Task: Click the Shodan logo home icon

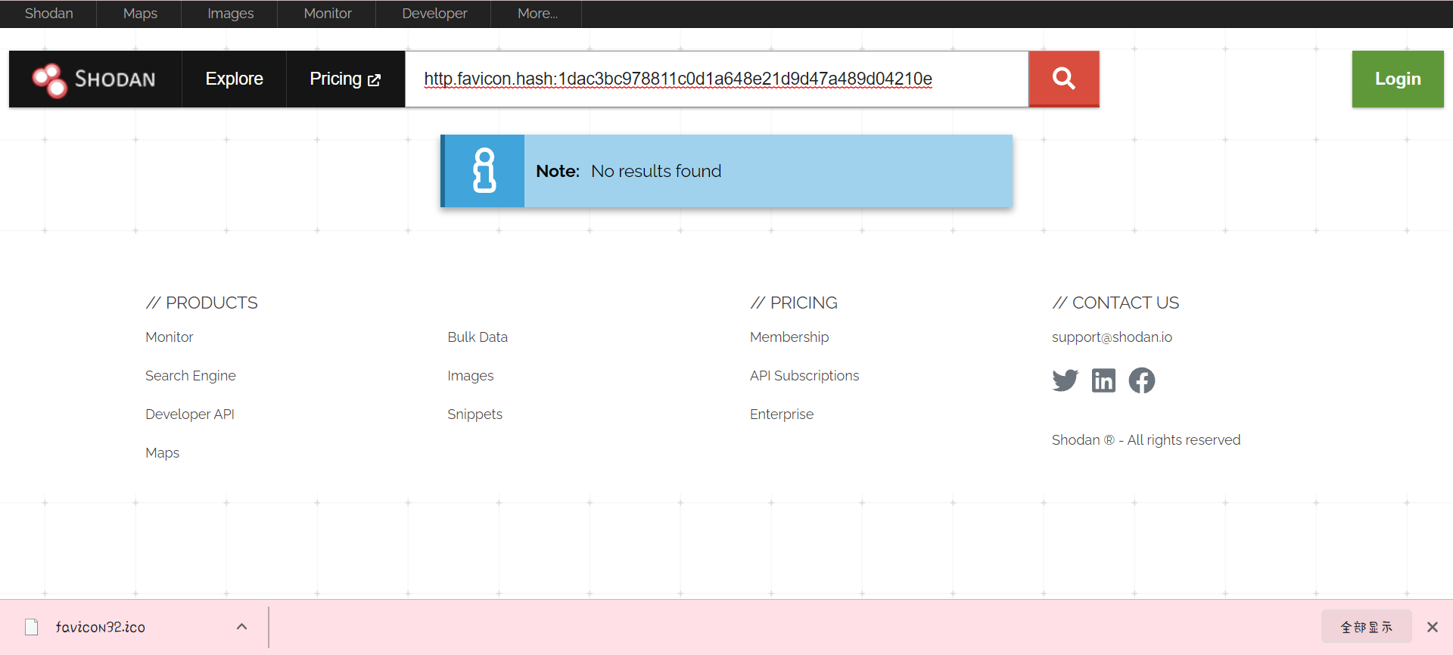Action: 94,79
